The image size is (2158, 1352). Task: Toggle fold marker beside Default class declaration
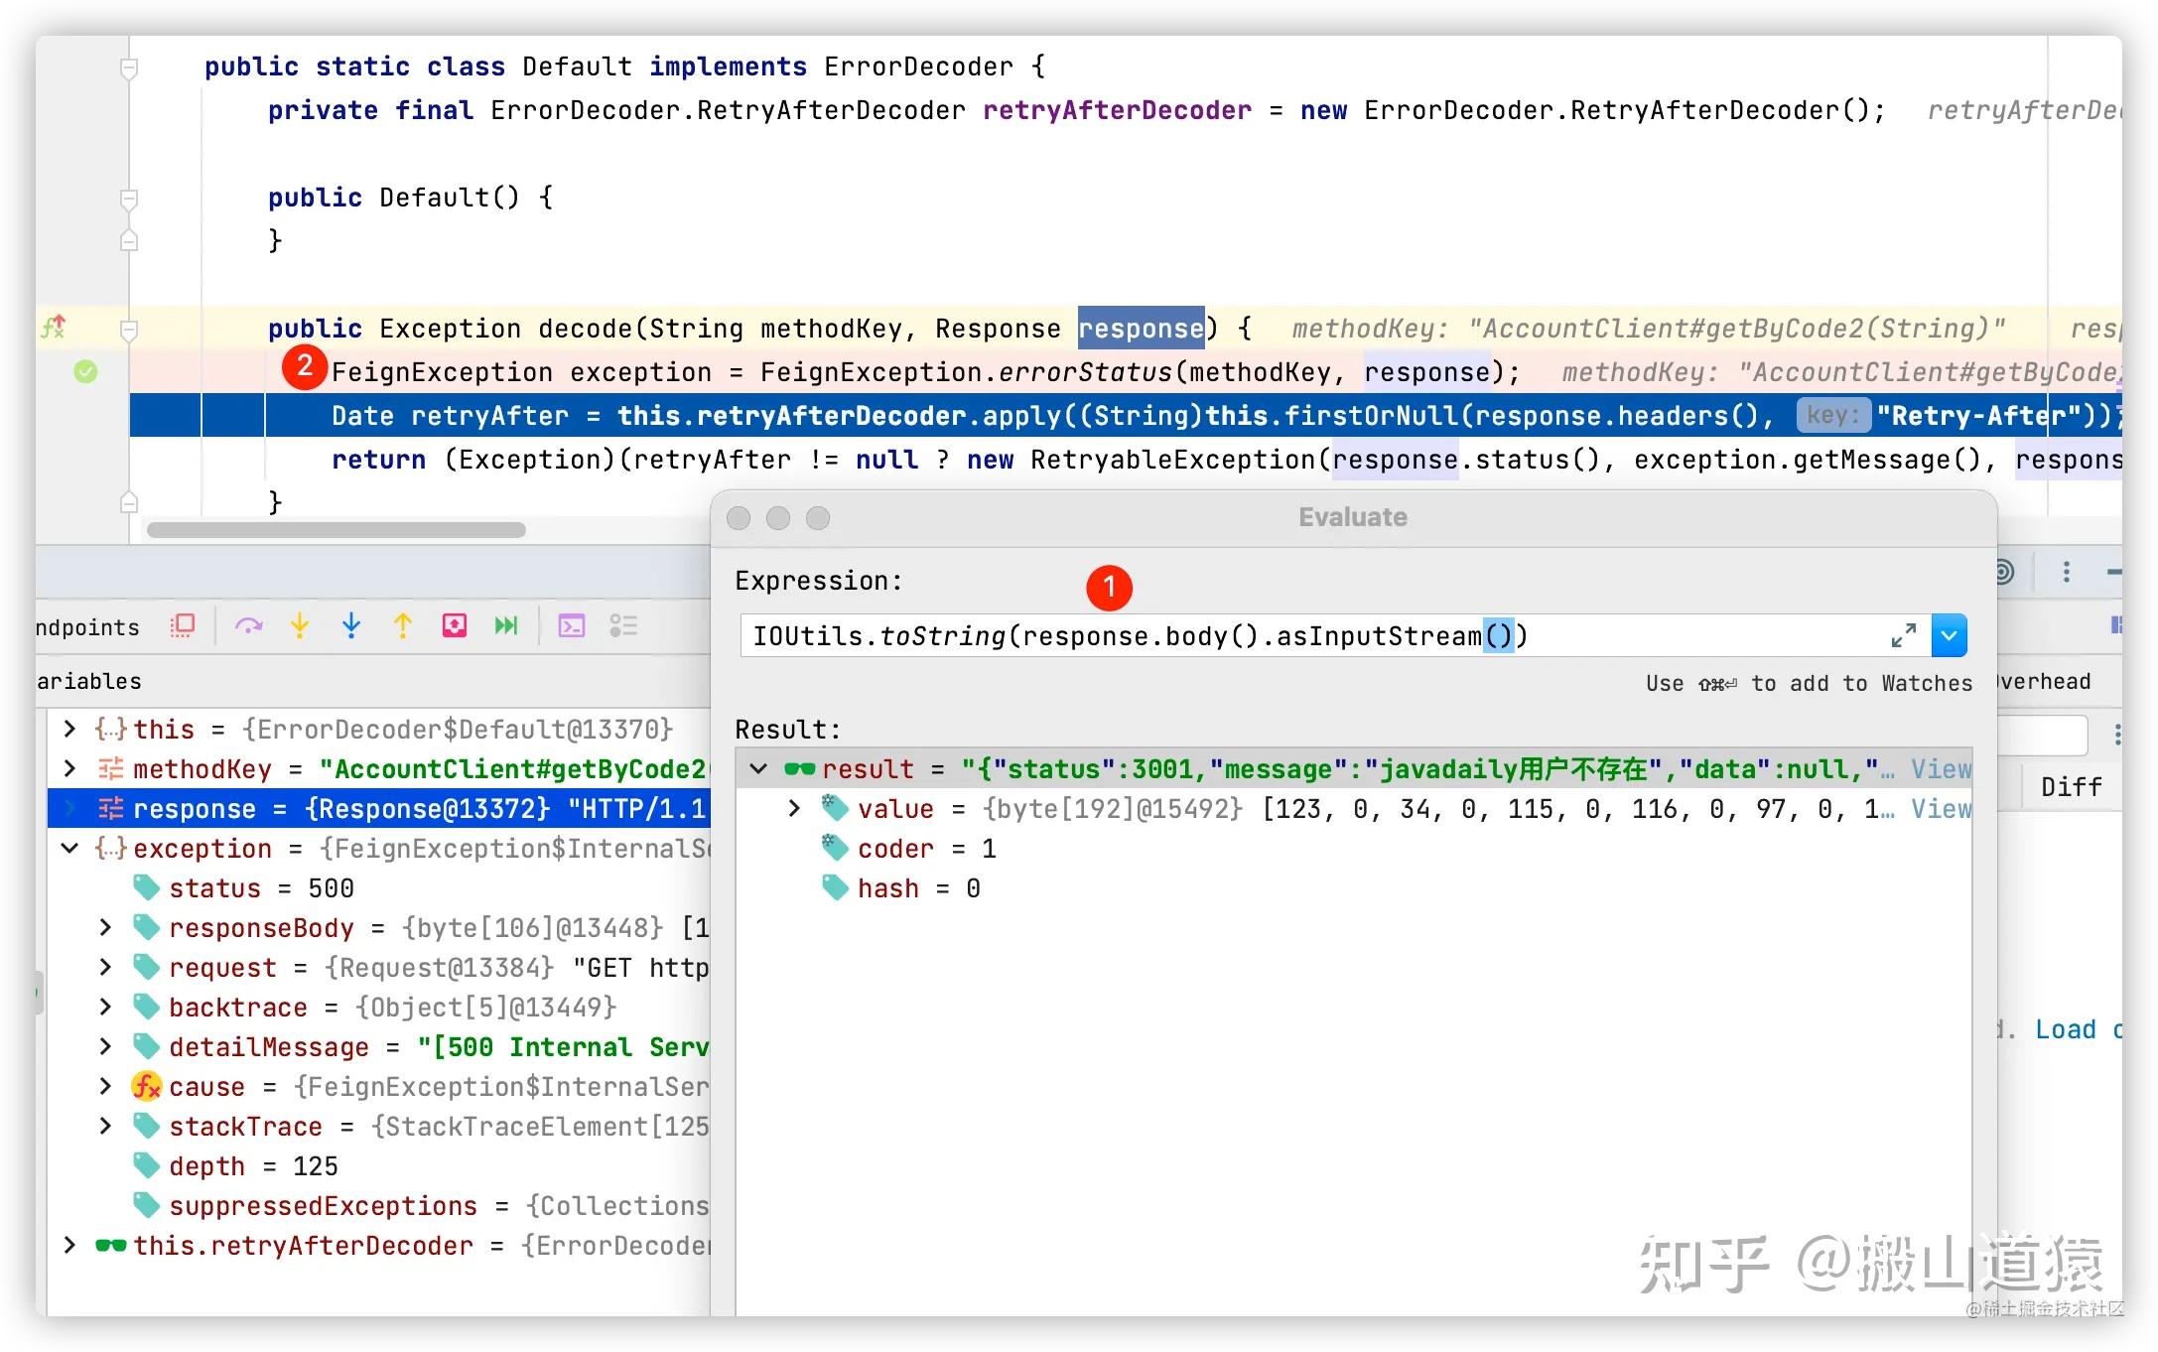[129, 68]
